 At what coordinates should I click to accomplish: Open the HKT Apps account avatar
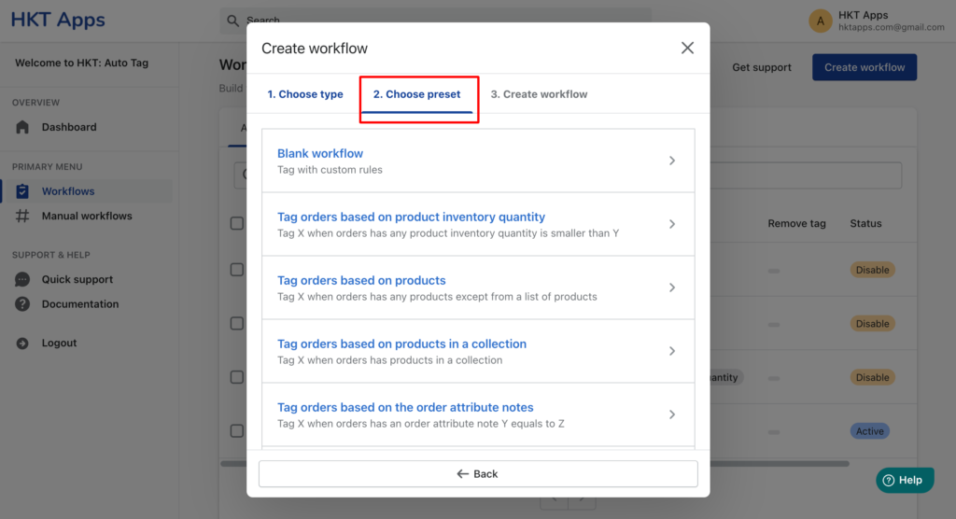click(x=820, y=21)
